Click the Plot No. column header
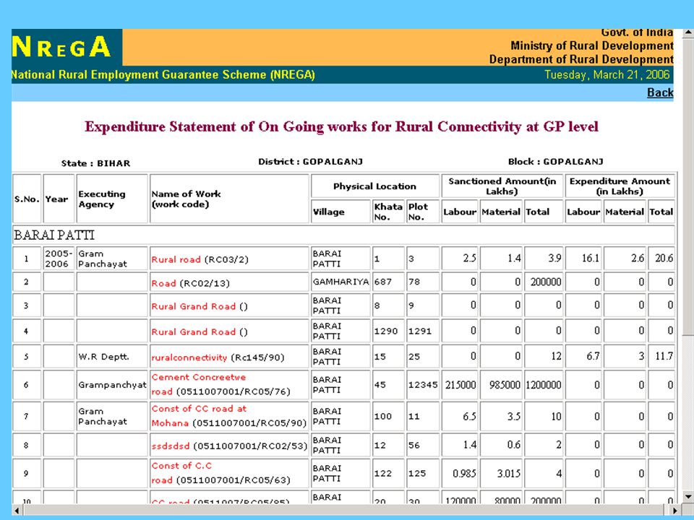The width and height of the screenshot is (694, 520). [x=423, y=212]
